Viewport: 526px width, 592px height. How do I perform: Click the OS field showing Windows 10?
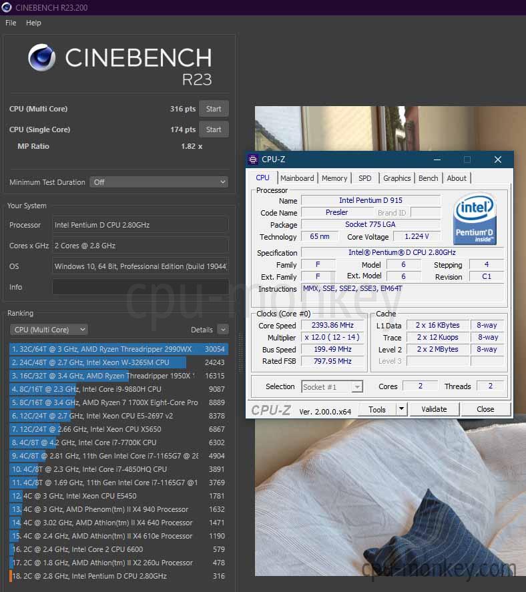(x=140, y=266)
